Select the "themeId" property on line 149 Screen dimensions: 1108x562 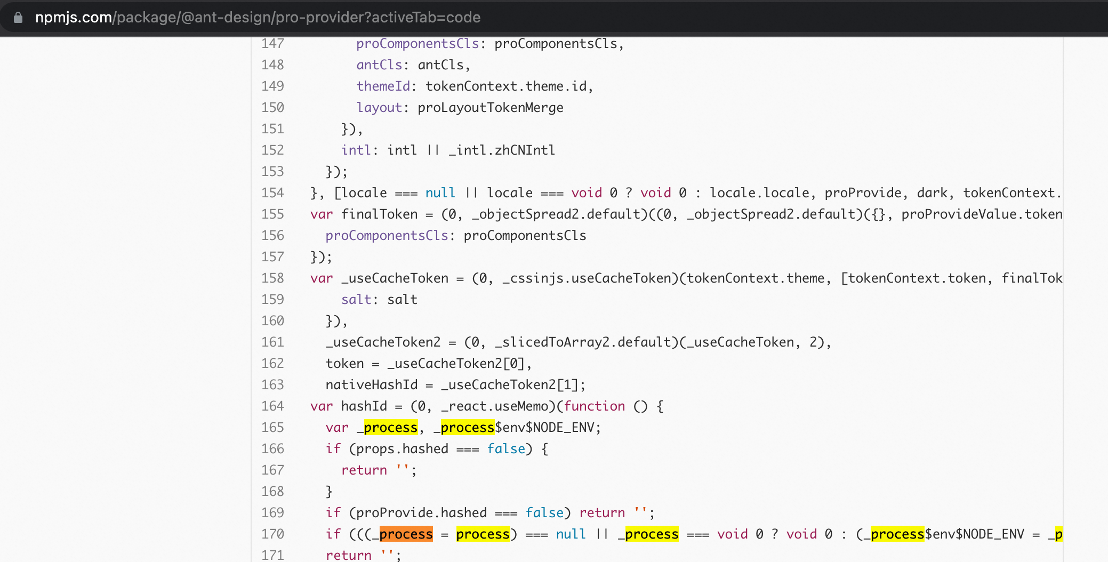pyautogui.click(x=383, y=86)
